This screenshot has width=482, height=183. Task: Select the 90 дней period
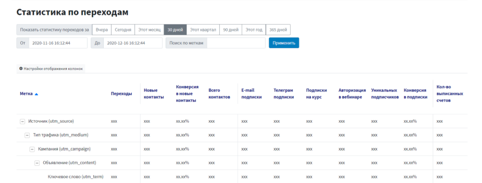[230, 30]
